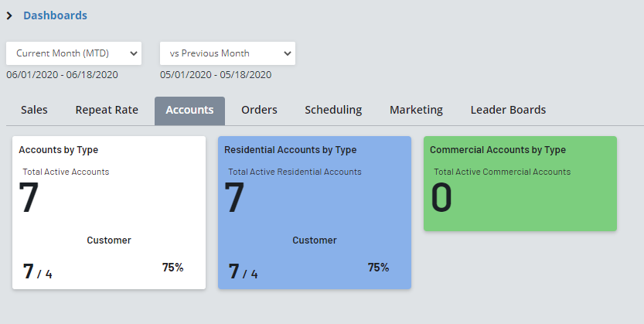Click the 06/01/2020 - 06/18/2020 date range text
644x324 pixels.
pos(62,75)
